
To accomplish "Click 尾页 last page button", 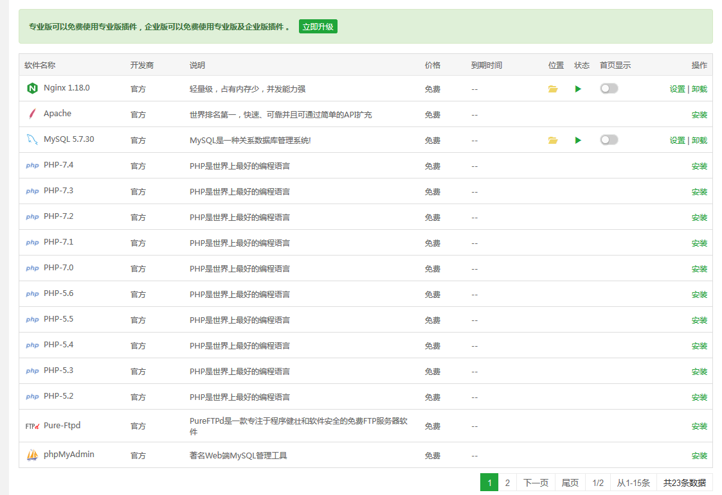I will (570, 483).
